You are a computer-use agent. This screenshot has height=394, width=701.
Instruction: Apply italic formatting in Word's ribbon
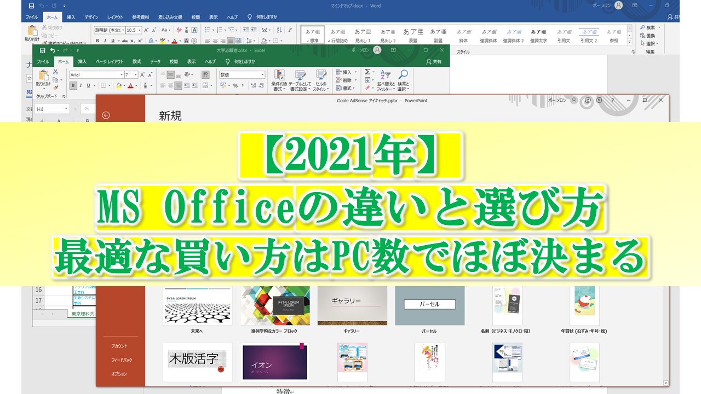105,40
